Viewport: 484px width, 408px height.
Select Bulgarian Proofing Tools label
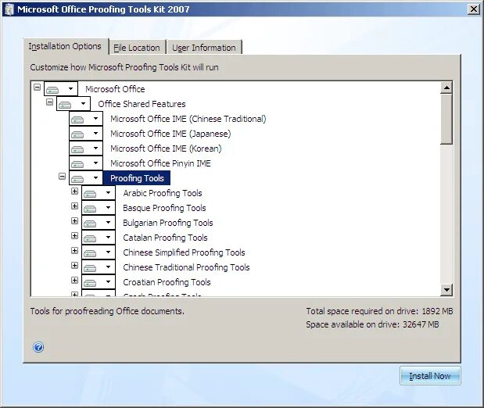[x=168, y=223]
